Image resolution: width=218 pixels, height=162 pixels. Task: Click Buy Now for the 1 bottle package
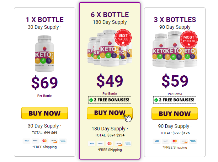[44, 113]
